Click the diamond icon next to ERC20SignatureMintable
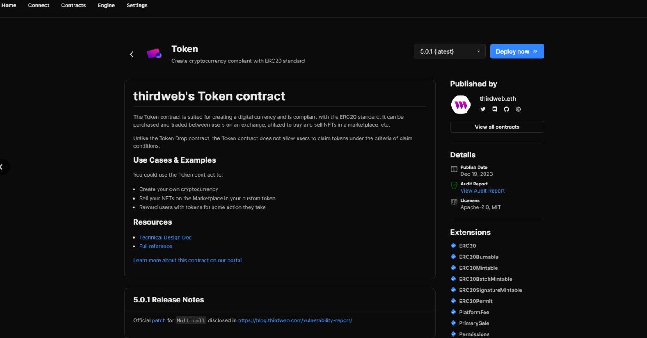The height and width of the screenshot is (338, 647). point(453,290)
